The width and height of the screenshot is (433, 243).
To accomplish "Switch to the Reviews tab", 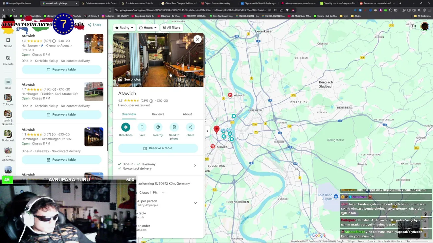I will click(158, 114).
